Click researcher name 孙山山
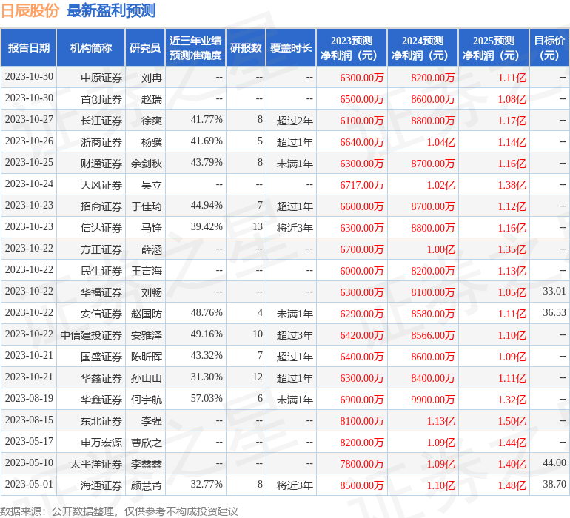 (147, 378)
